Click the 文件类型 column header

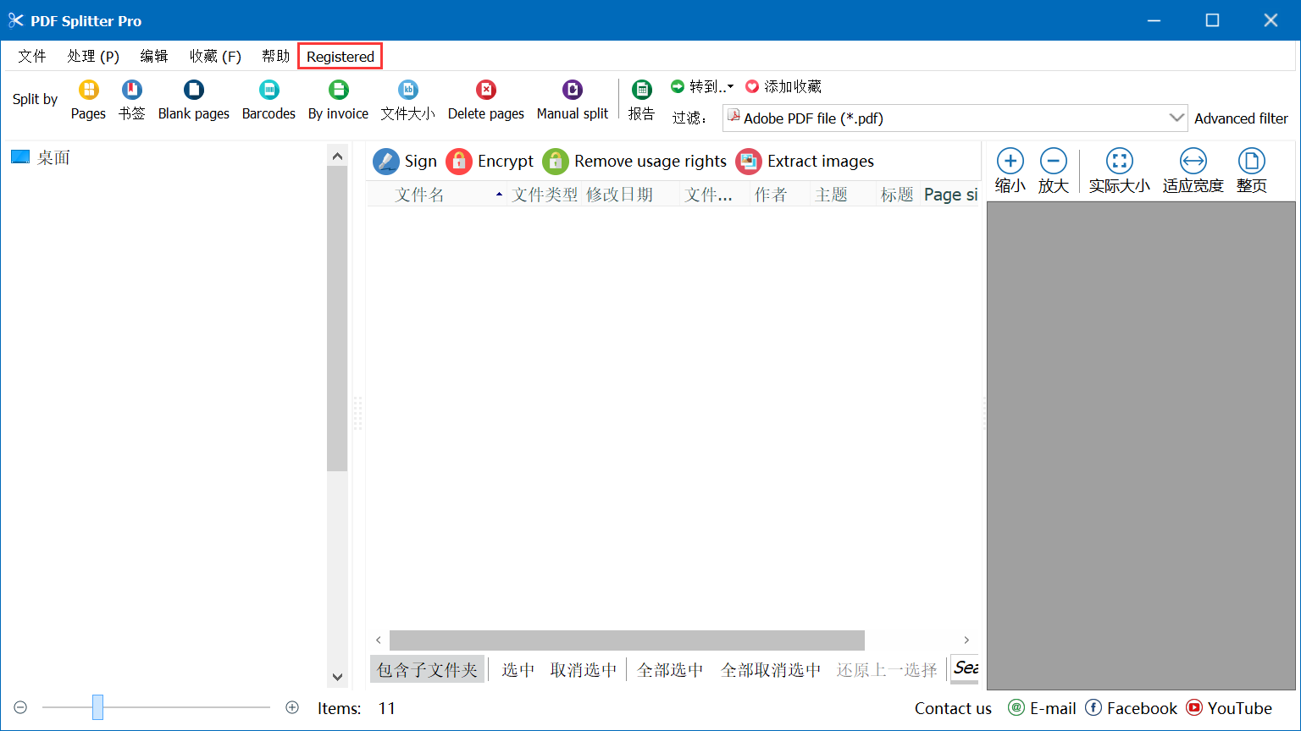coord(545,195)
